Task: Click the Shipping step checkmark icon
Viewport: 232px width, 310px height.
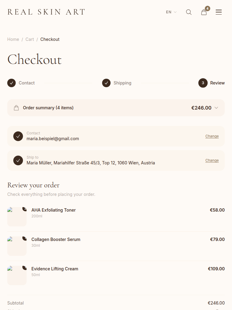Action: (x=106, y=83)
